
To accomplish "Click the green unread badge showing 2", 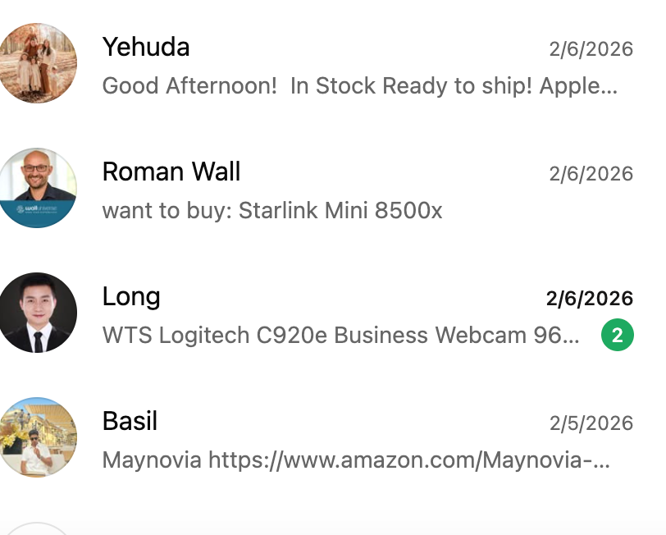I will click(617, 335).
